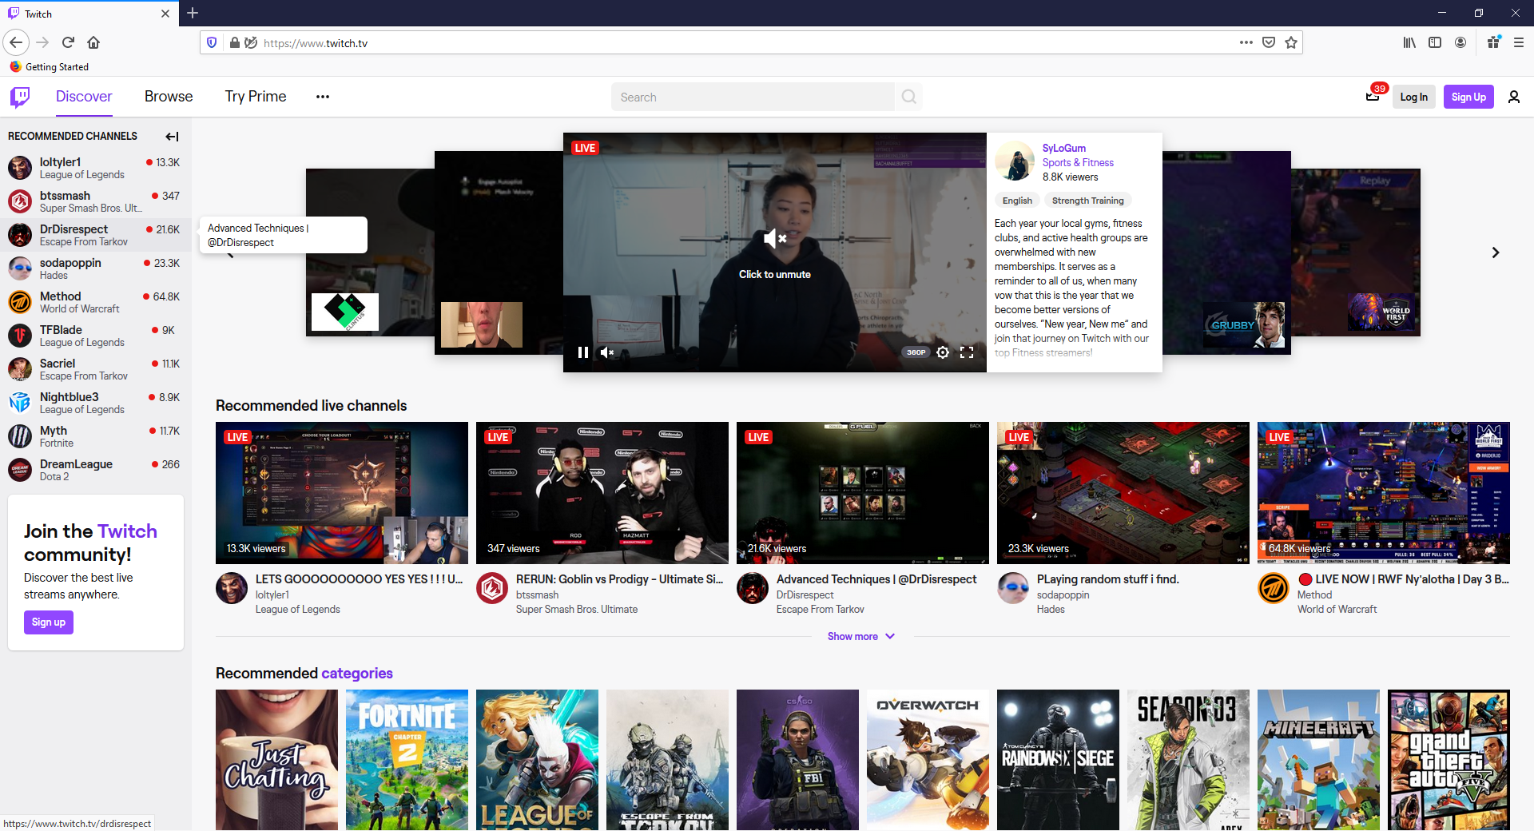Image resolution: width=1534 pixels, height=831 pixels.
Task: Unmute the featured stream volume
Action: (607, 352)
